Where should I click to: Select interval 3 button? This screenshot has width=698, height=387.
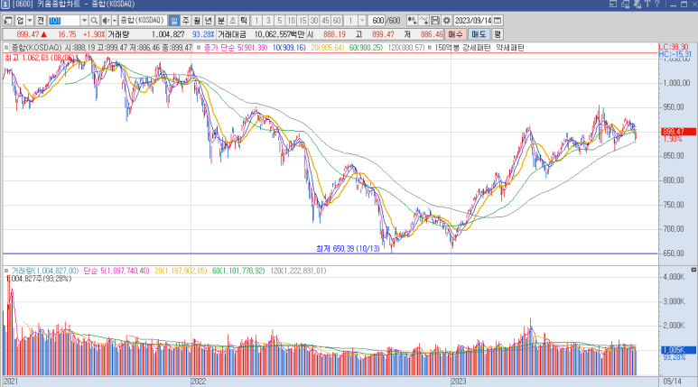tap(268, 21)
